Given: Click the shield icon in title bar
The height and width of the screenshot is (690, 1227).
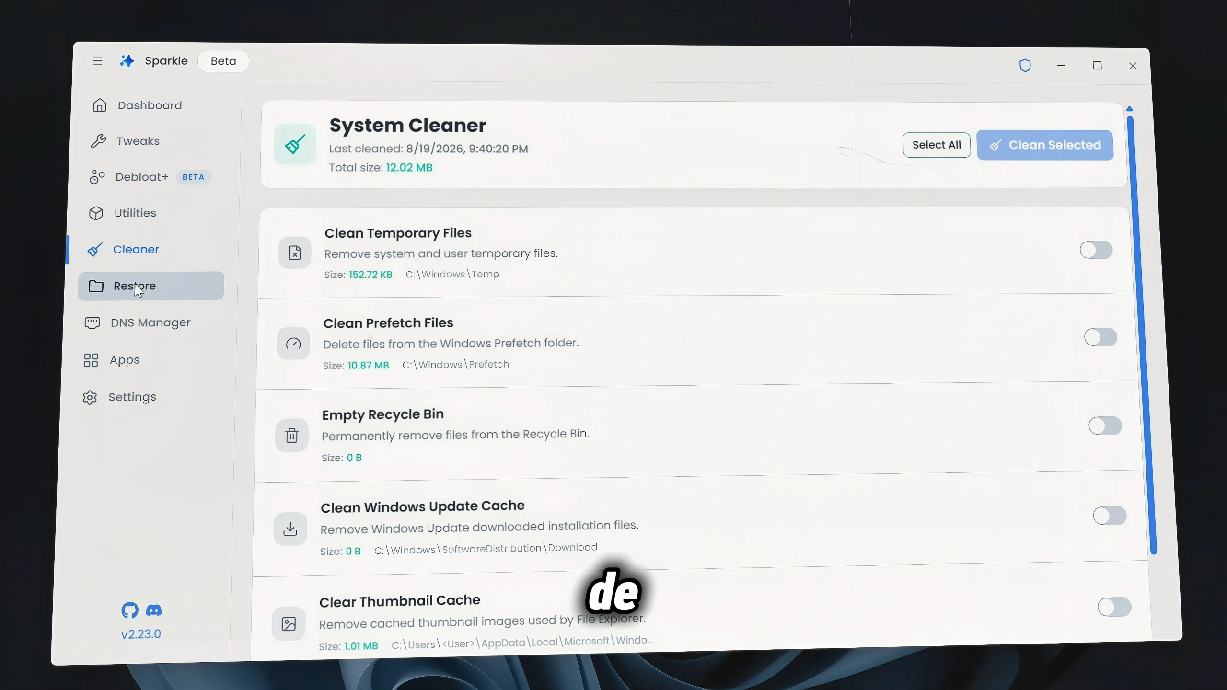Looking at the screenshot, I should 1025,65.
